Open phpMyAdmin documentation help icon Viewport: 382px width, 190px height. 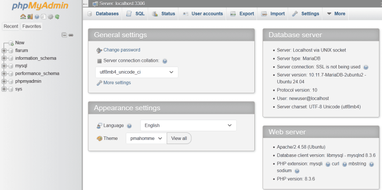(x=37, y=17)
